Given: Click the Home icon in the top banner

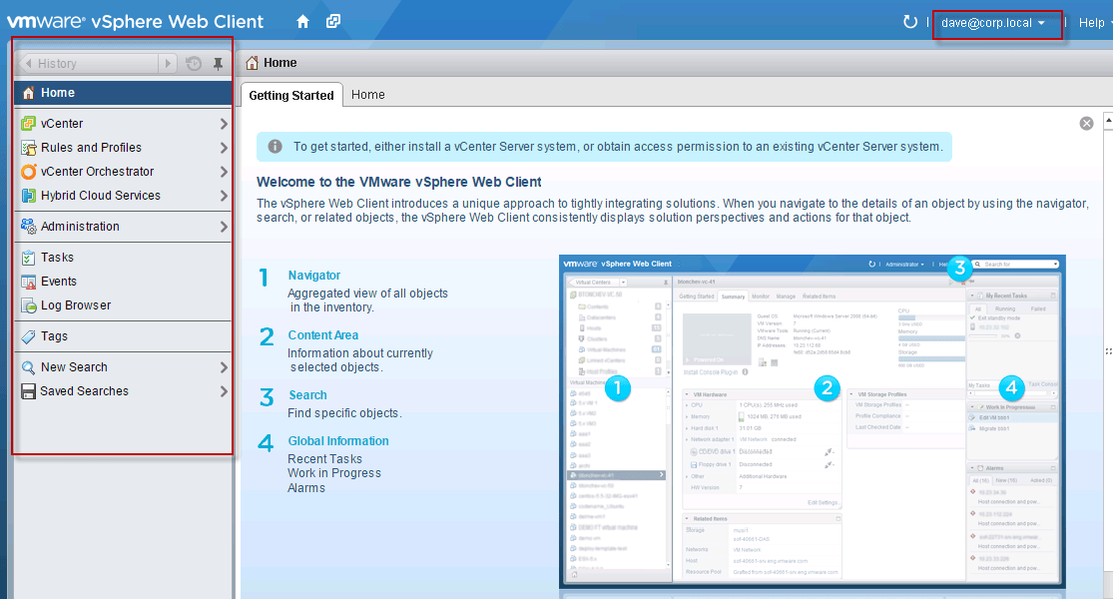Looking at the screenshot, I should pyautogui.click(x=303, y=21).
